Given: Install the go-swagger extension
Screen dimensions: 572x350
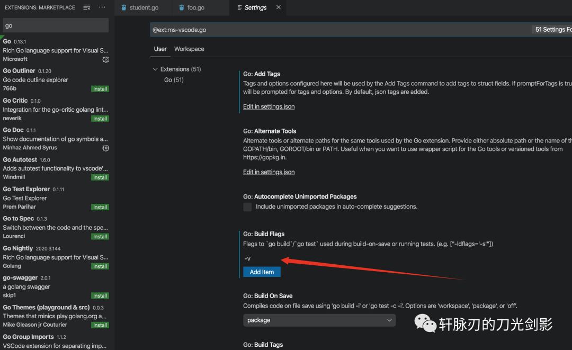Looking at the screenshot, I should click(x=100, y=295).
